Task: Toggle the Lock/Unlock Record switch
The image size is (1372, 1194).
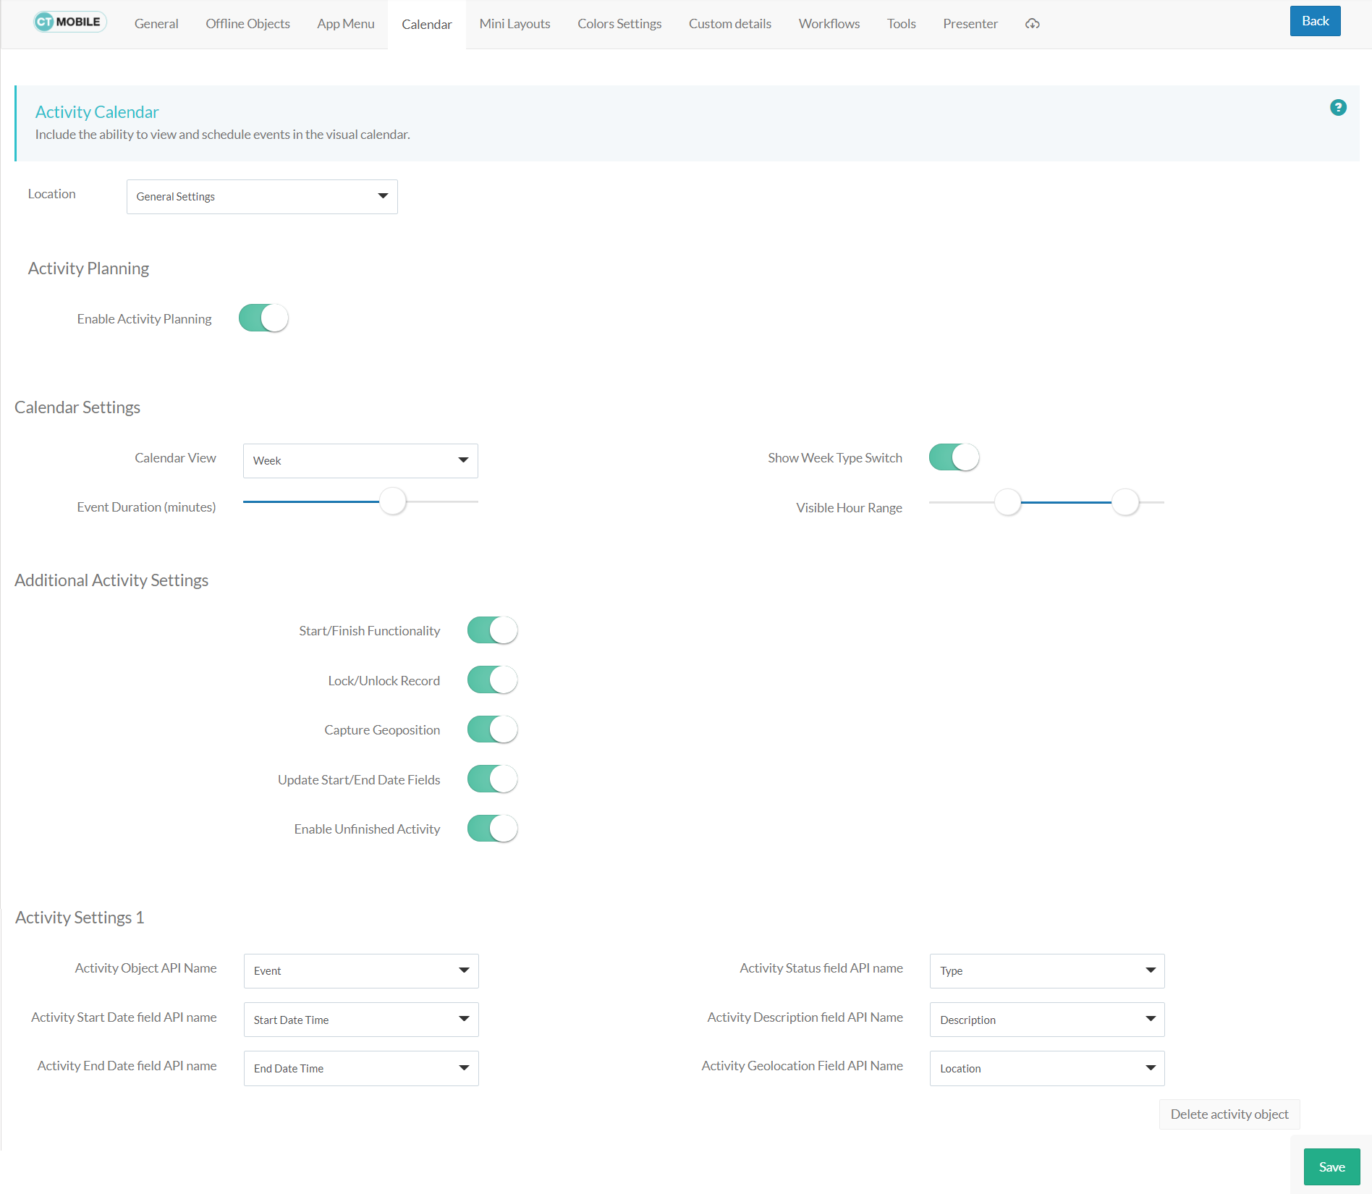Action: click(x=492, y=680)
